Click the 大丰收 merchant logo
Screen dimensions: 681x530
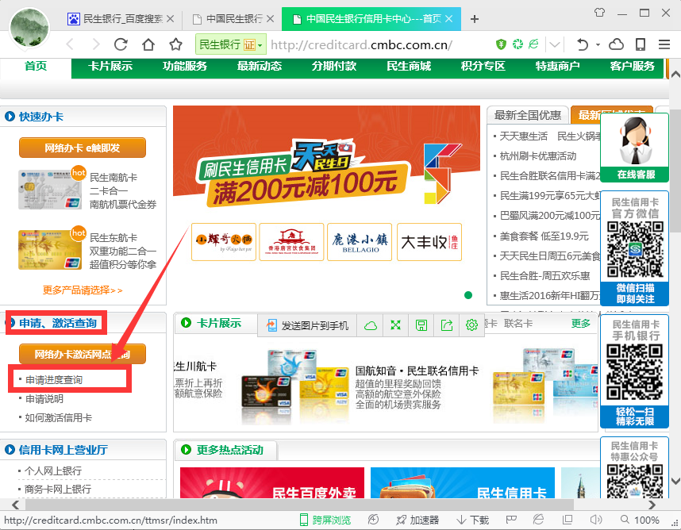pos(429,242)
